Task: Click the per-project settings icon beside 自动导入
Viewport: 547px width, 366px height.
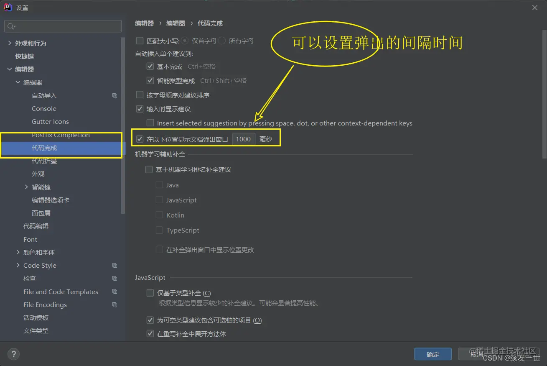Action: tap(114, 95)
